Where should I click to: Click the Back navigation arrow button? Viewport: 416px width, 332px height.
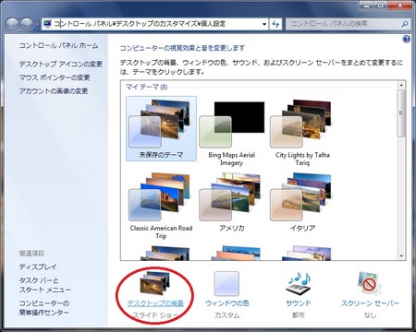[x=12, y=24]
